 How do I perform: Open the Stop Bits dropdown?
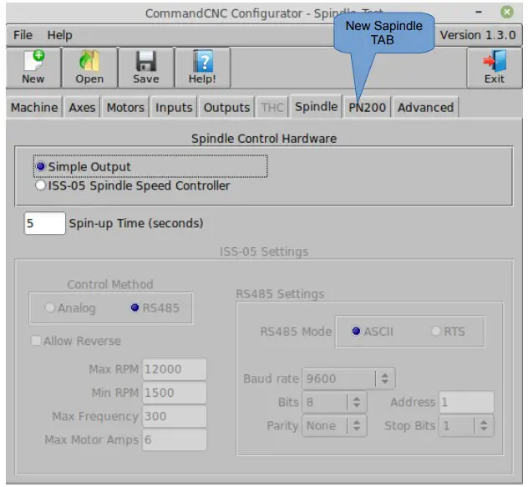tap(466, 426)
